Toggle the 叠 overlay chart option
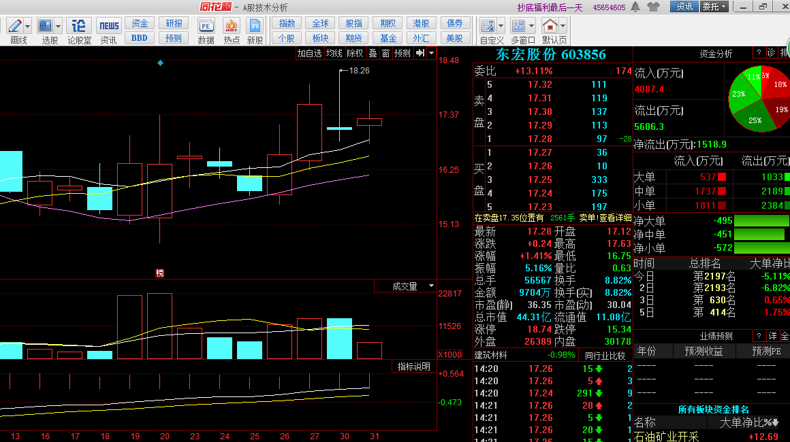 pos(373,53)
